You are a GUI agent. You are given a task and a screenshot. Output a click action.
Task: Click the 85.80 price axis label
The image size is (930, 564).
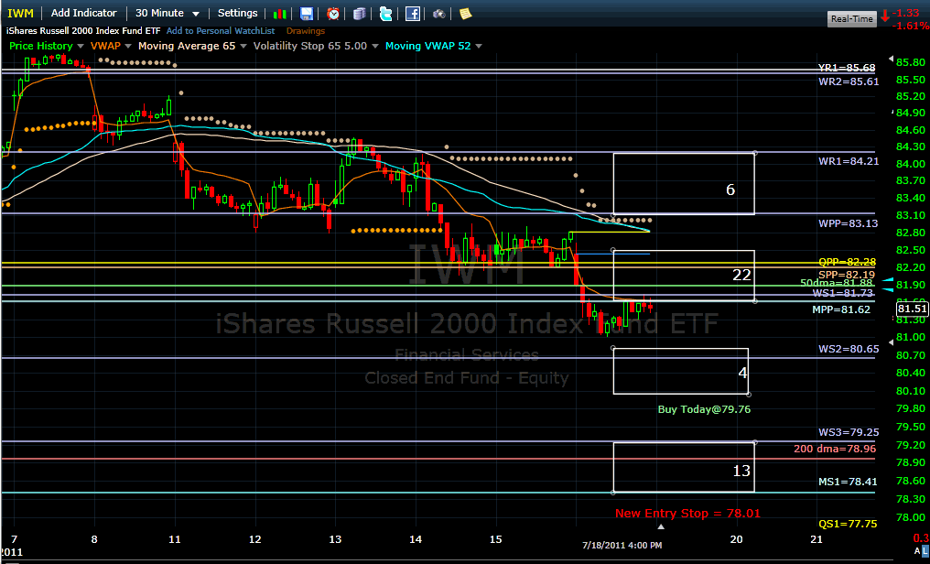tap(911, 63)
